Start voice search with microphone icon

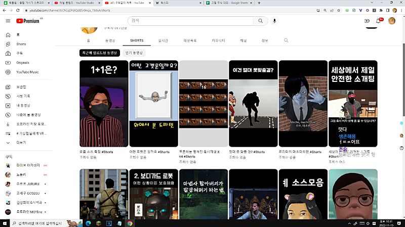click(x=275, y=21)
